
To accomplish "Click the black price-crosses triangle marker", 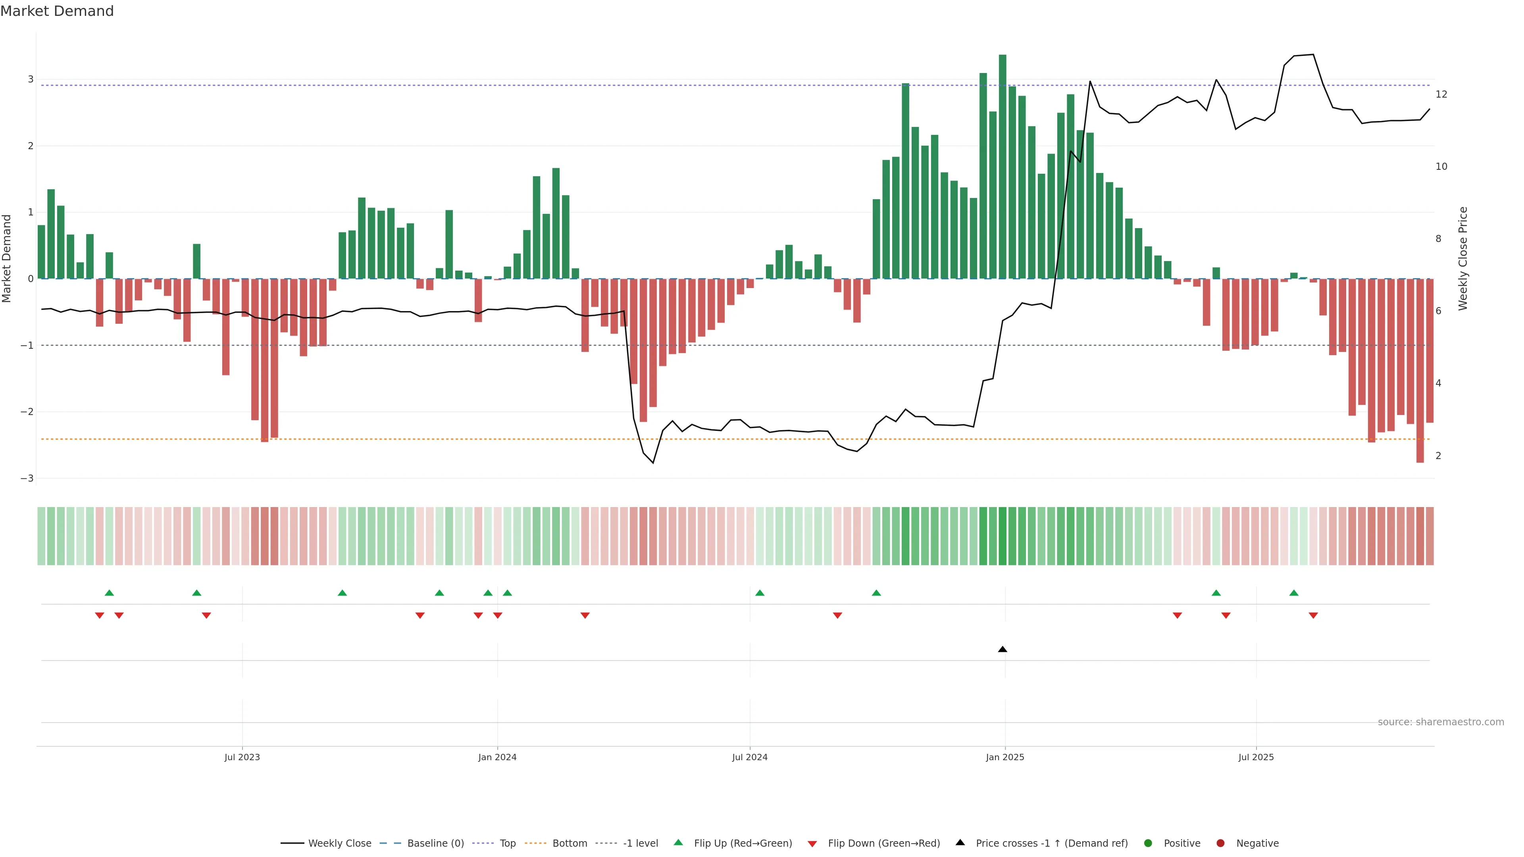I will 1002,649.
